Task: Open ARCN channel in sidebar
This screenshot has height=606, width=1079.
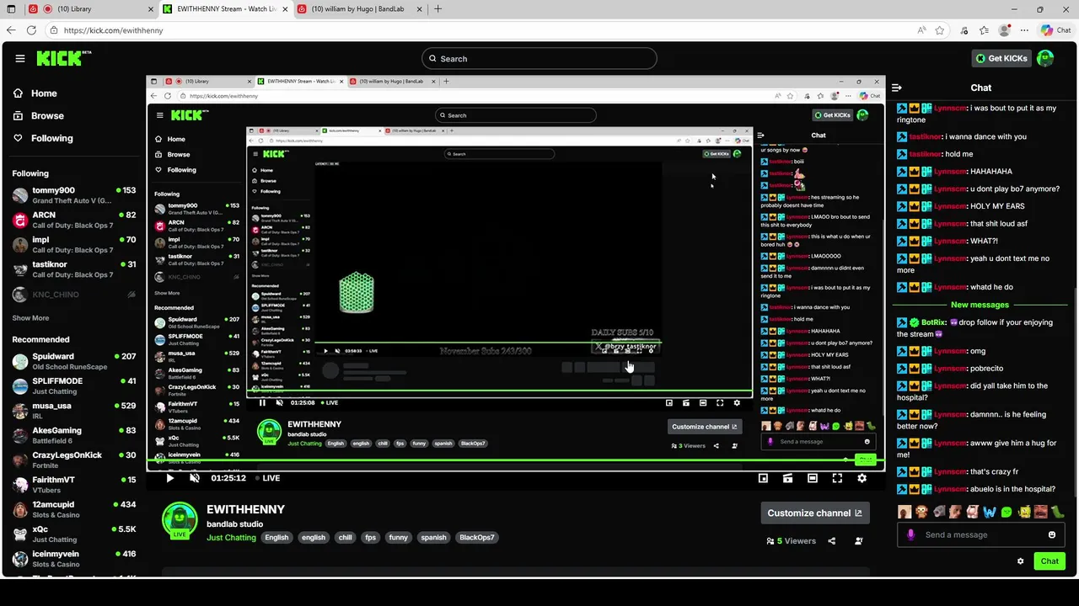Action: tap(74, 220)
